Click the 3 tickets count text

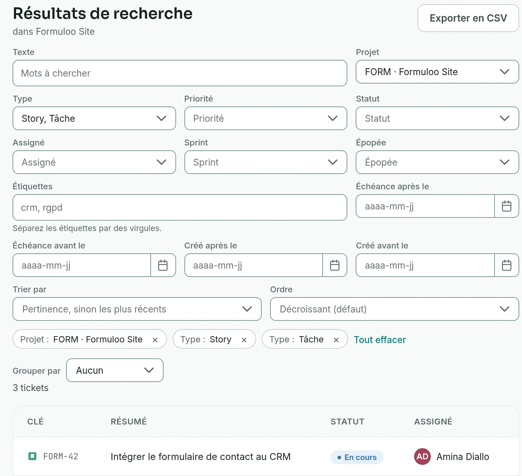(x=31, y=388)
